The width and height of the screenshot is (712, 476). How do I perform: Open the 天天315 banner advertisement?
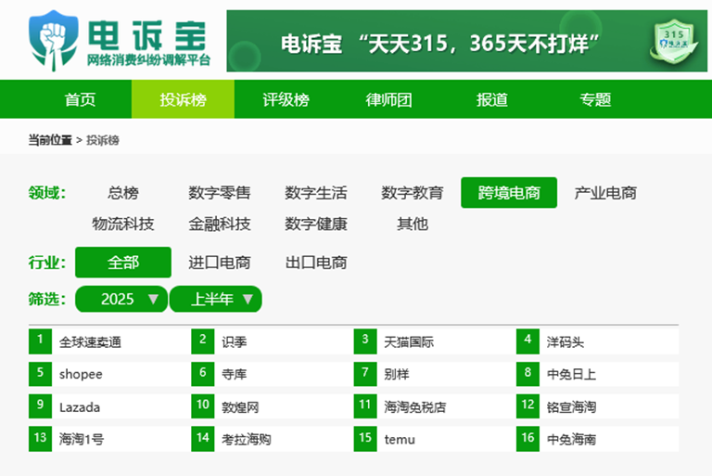coord(467,41)
